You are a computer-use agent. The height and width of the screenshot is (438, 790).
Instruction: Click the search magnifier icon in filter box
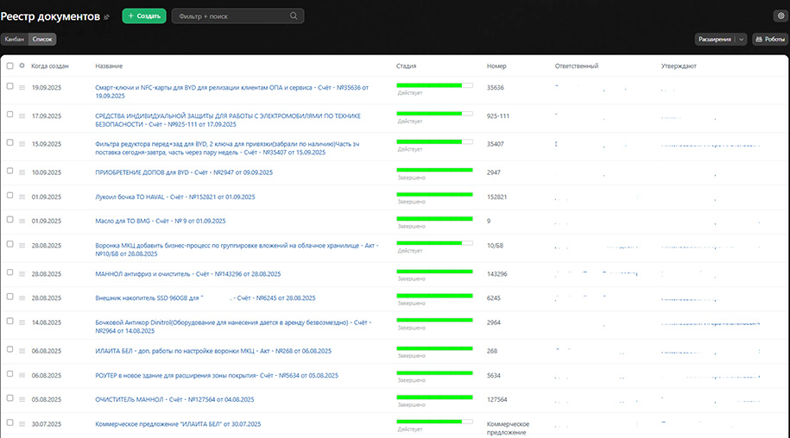tap(294, 16)
